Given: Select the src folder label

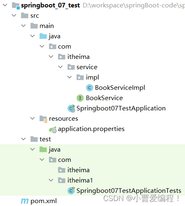Looking at the screenshot, I should [x=35, y=16].
